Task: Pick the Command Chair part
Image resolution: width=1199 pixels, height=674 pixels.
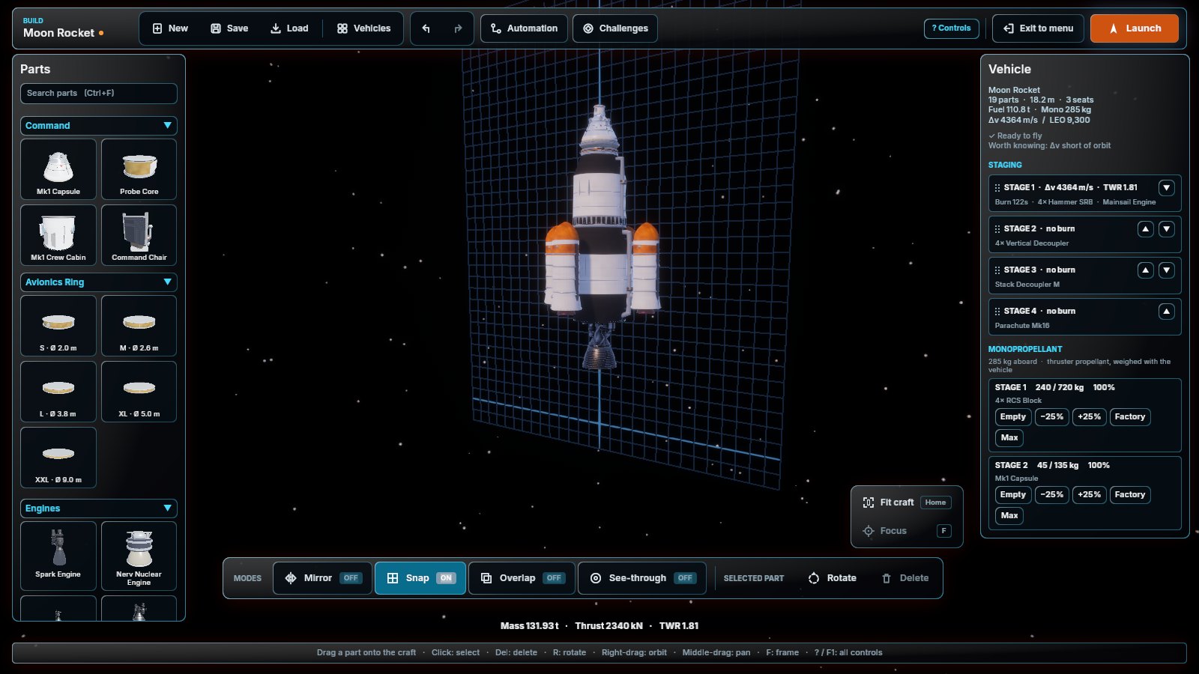Action: pyautogui.click(x=139, y=235)
